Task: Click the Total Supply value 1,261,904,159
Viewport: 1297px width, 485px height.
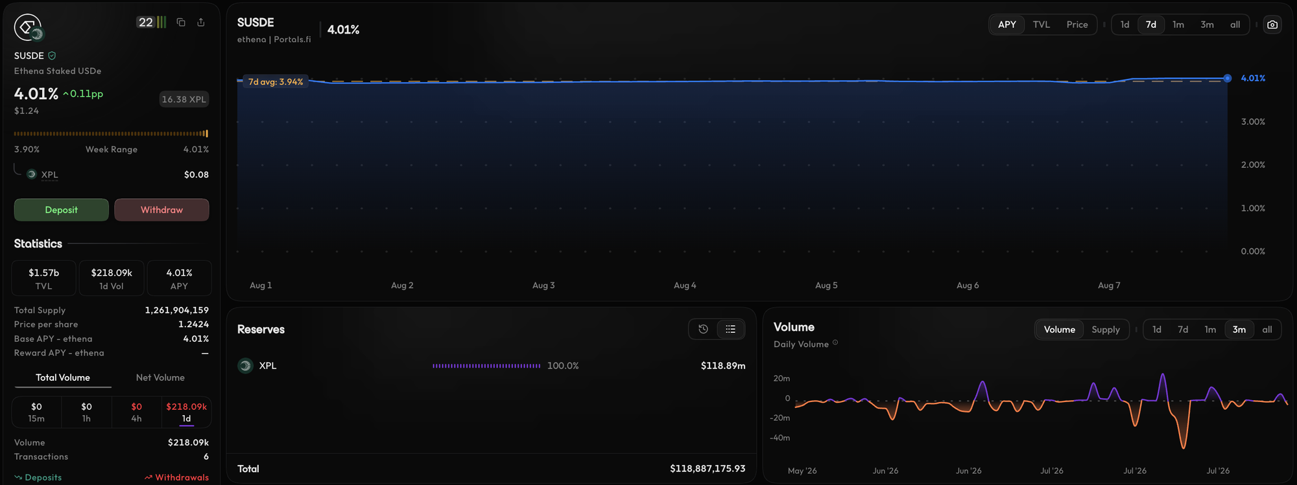Action: tap(177, 310)
